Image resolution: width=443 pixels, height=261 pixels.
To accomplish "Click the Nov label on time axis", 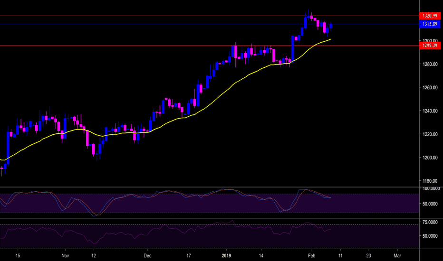I will coord(65,256).
